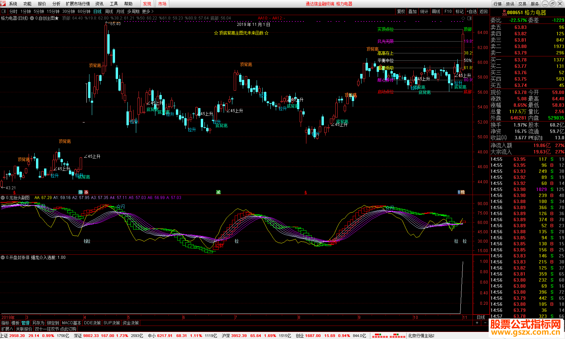Viewport: 565px width, 339px height.
Task: Click the 叠加 toolbar button
Action: pyautogui.click(x=412, y=11)
